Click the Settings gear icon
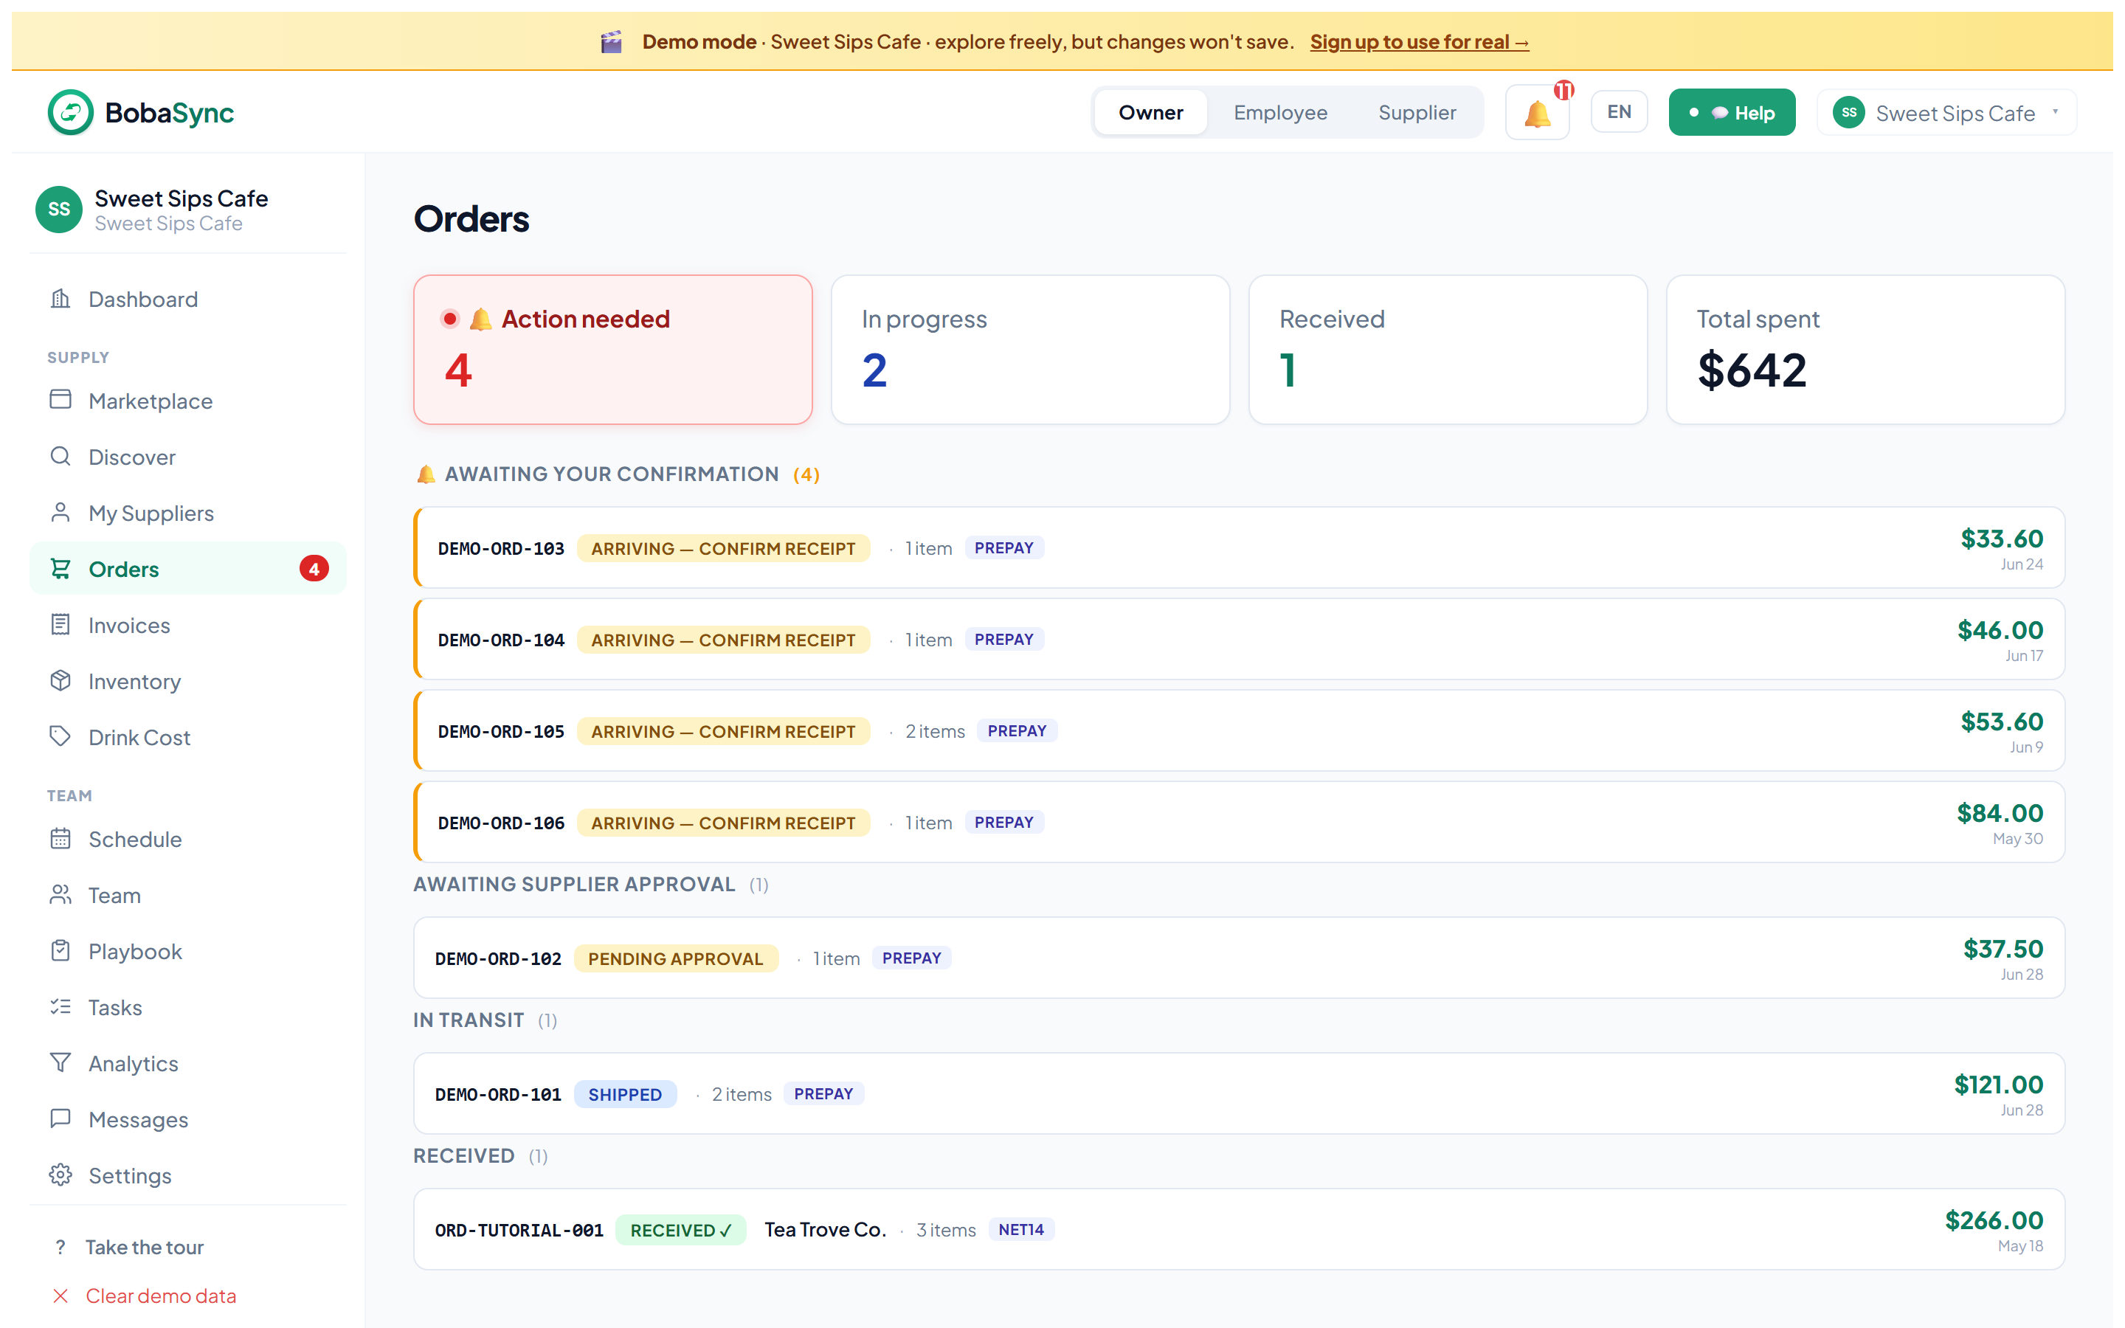 60,1175
